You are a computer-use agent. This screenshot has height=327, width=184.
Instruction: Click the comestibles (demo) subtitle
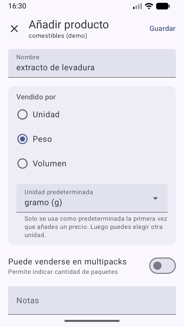58,36
